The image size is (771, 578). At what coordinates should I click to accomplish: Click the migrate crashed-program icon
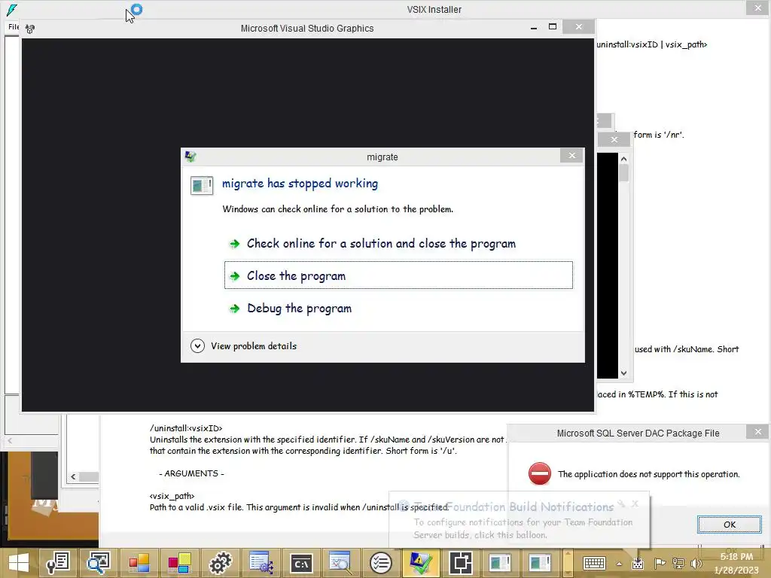202,186
